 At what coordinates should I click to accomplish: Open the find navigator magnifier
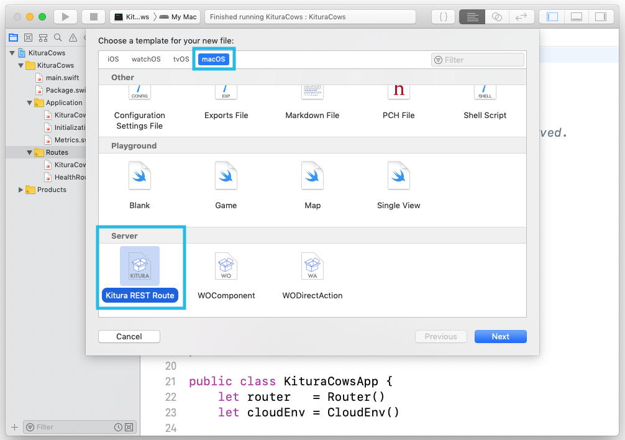(58, 38)
